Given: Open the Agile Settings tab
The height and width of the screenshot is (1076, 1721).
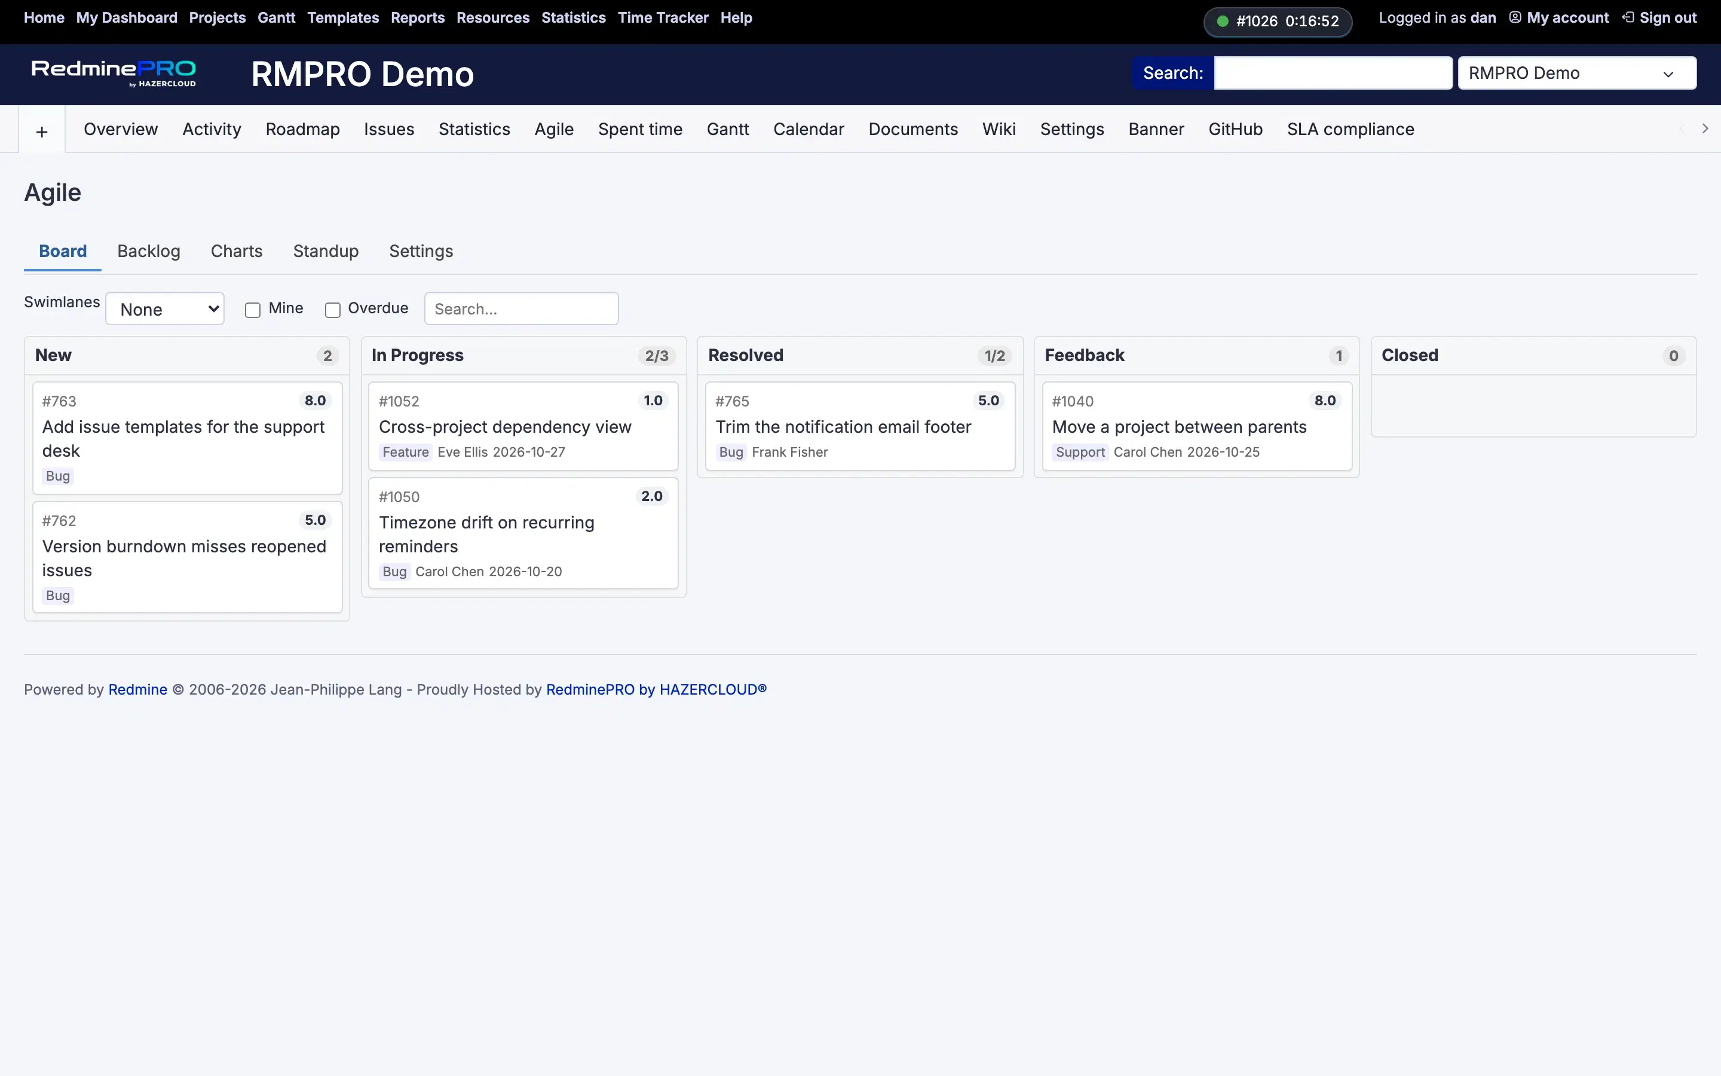Looking at the screenshot, I should (x=421, y=251).
